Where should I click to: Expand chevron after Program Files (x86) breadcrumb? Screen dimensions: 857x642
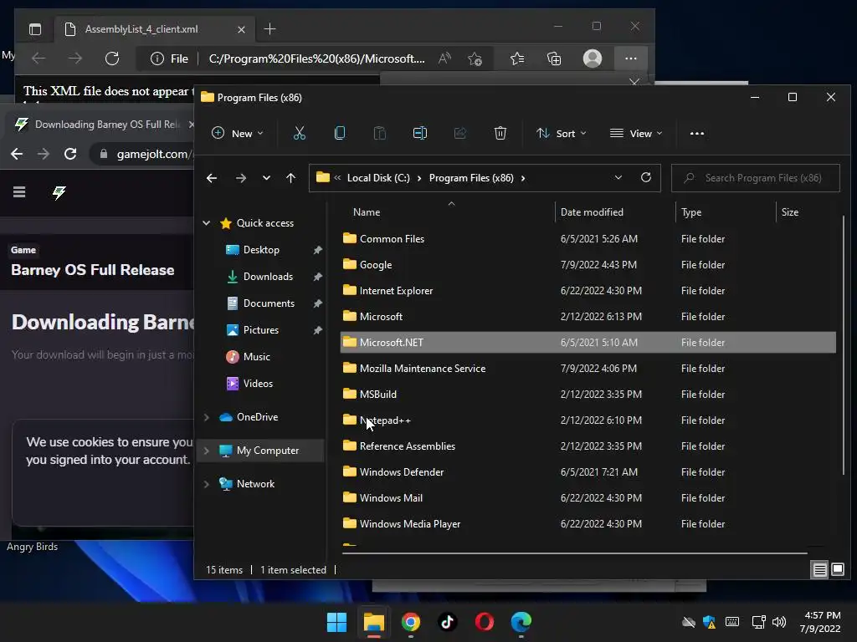(x=523, y=178)
